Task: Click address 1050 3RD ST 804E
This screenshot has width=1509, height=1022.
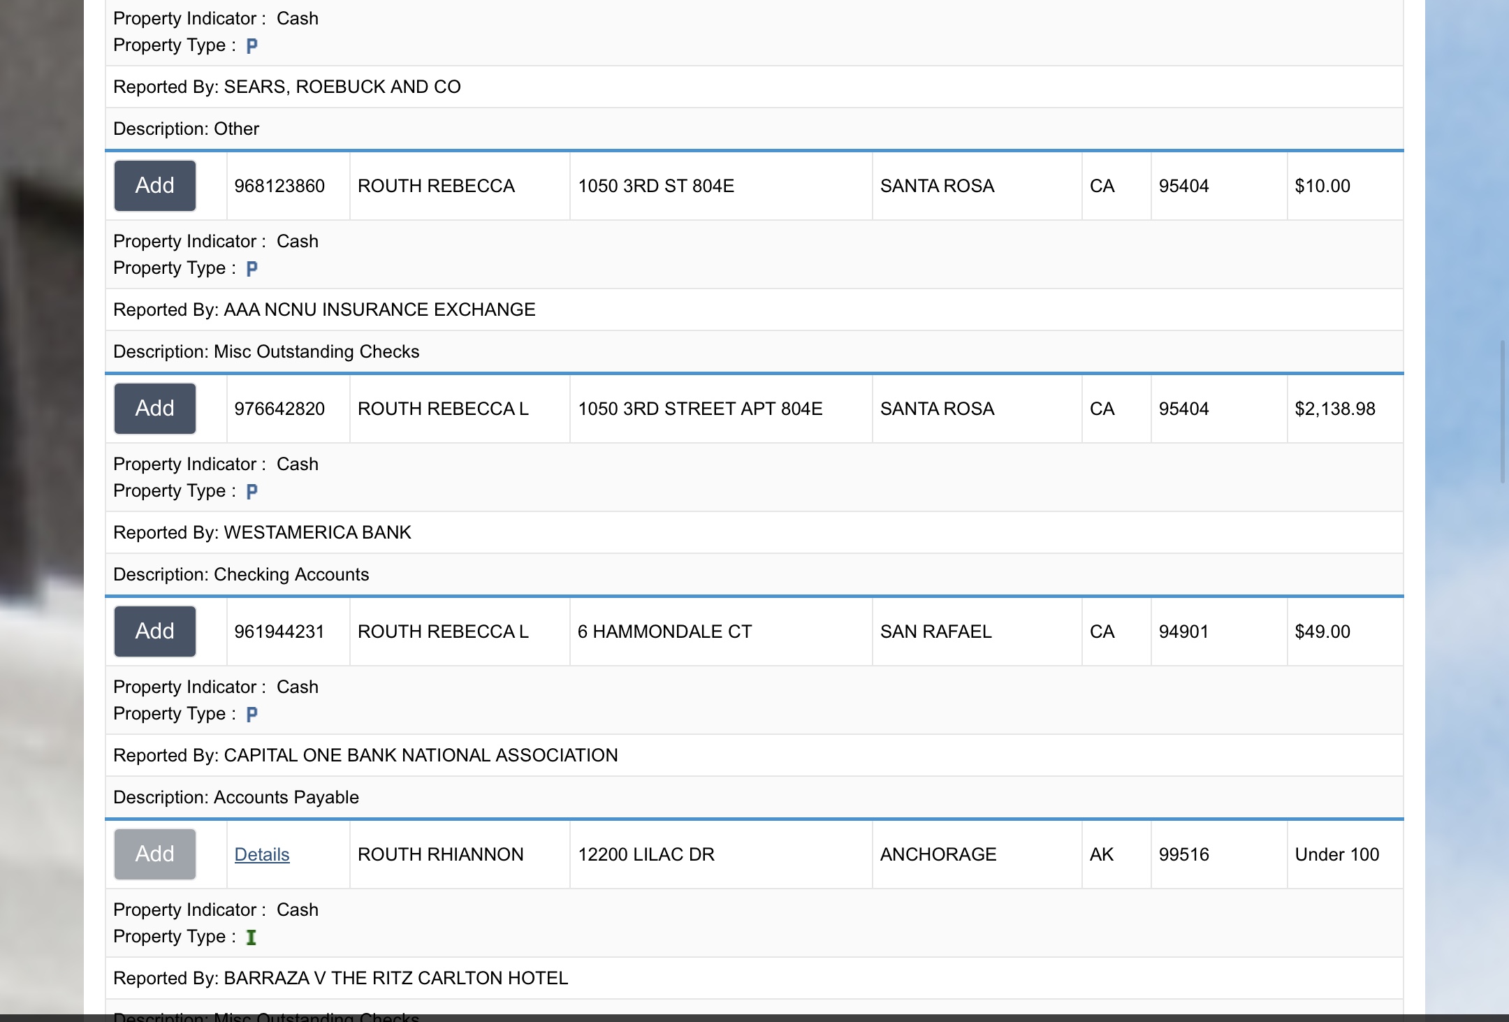Action: point(656,186)
